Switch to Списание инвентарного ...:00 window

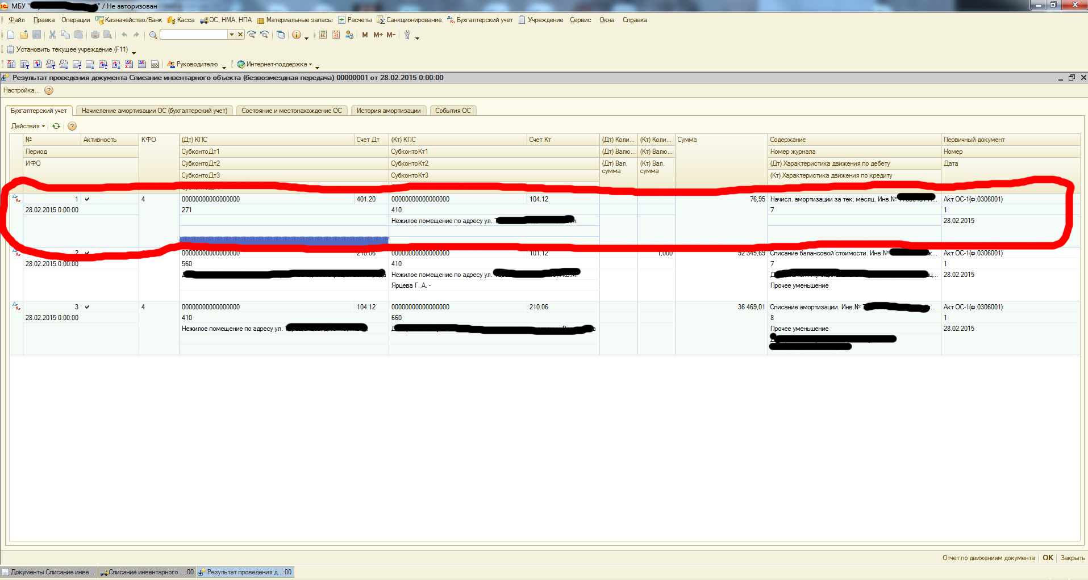pyautogui.click(x=147, y=572)
